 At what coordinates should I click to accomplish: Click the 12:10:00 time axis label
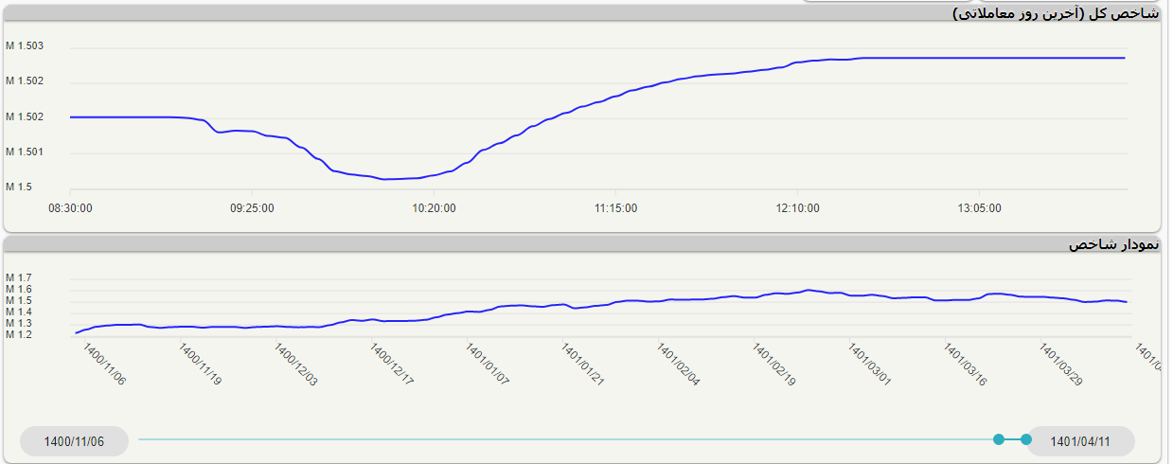tap(798, 207)
